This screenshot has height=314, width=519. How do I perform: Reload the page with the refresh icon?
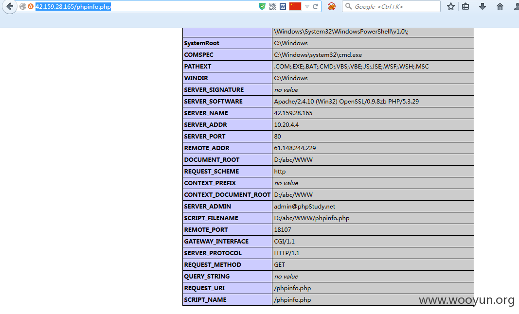(x=316, y=6)
